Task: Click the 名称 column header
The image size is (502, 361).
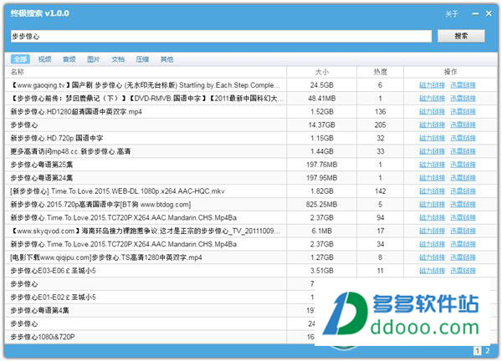Action: click(18, 72)
